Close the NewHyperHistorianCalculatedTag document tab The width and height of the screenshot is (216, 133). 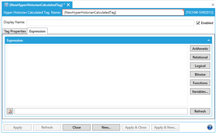pyautogui.click(x=68, y=5)
